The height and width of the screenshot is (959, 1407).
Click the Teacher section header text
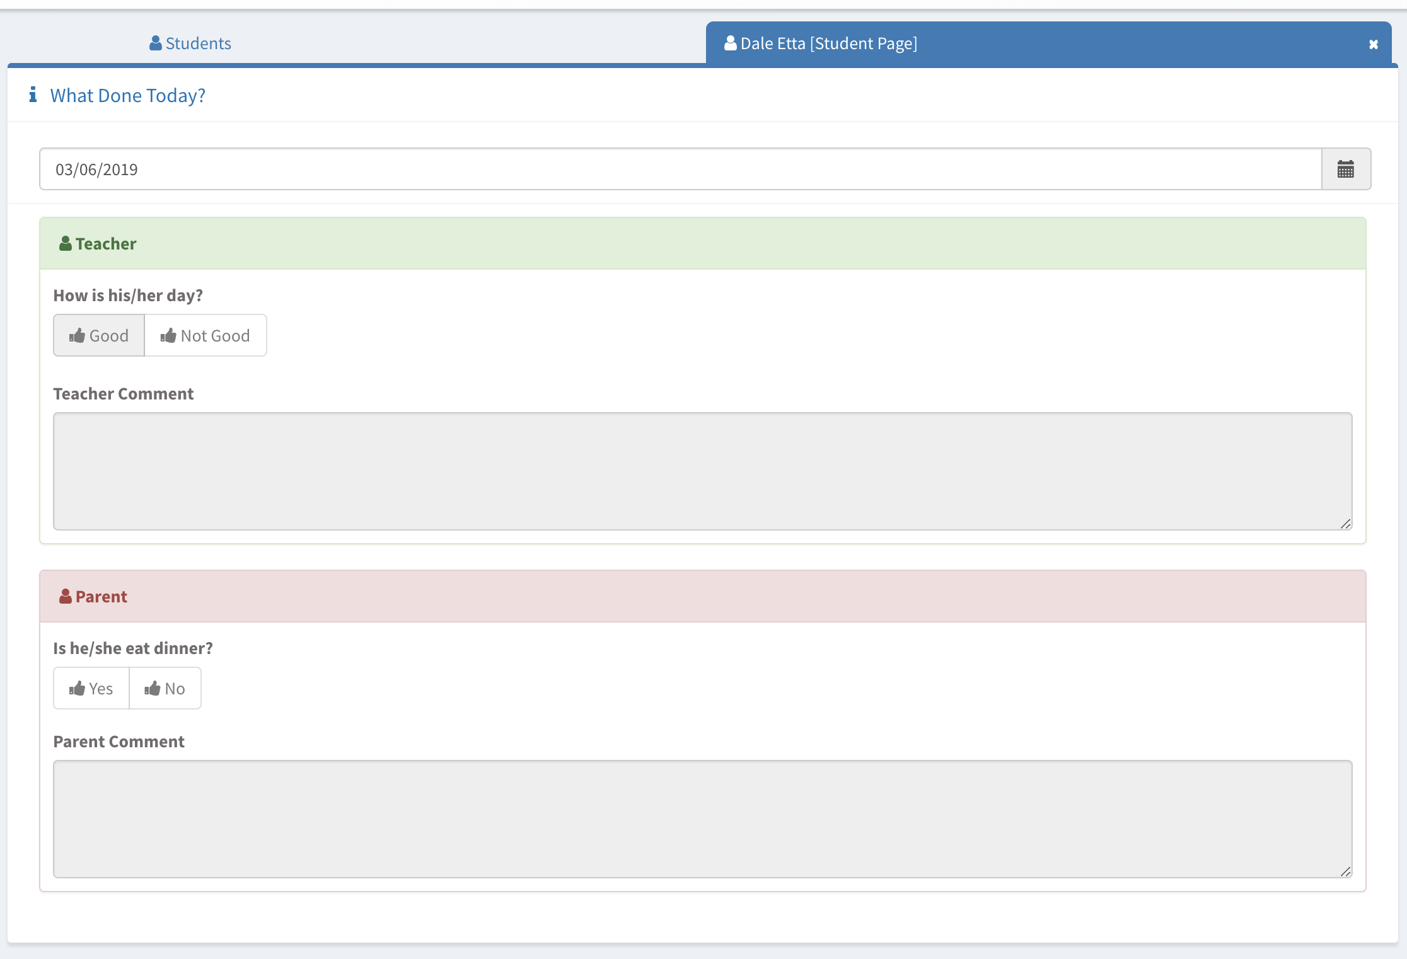106,244
